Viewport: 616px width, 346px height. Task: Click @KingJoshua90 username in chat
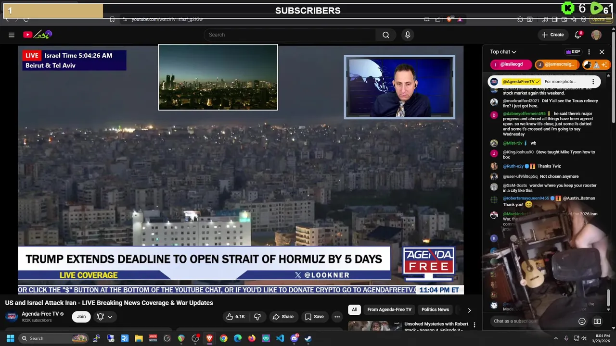(518, 152)
